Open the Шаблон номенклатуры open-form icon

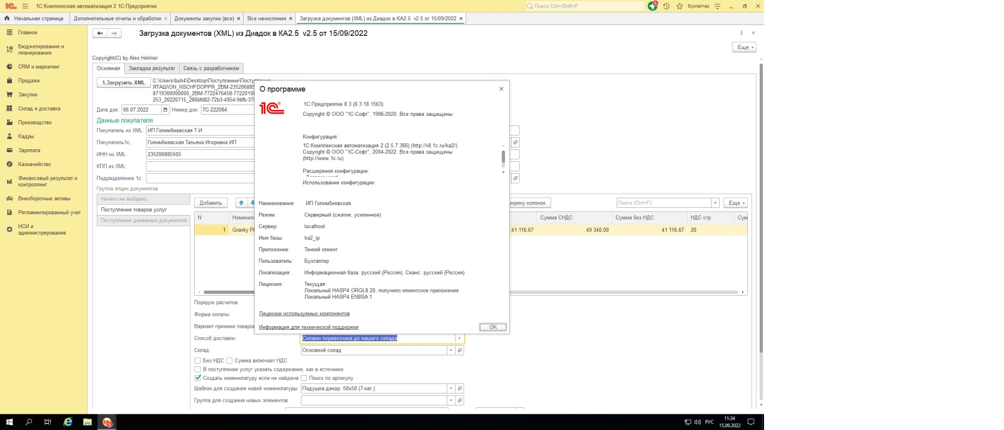tap(460, 389)
